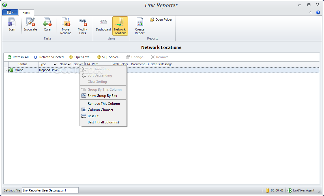This screenshot has width=324, height=196.
Task: Choose Best Fit menu entry
Action: pos(103,116)
